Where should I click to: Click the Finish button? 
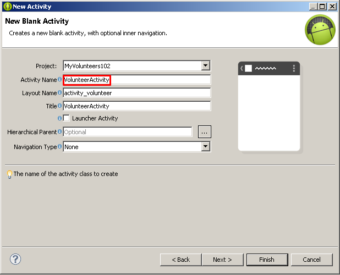coord(267,260)
